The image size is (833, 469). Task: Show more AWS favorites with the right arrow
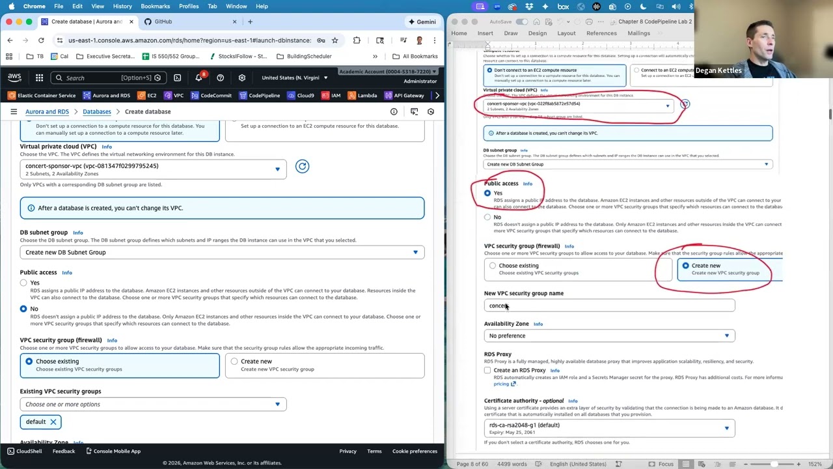pos(437,95)
